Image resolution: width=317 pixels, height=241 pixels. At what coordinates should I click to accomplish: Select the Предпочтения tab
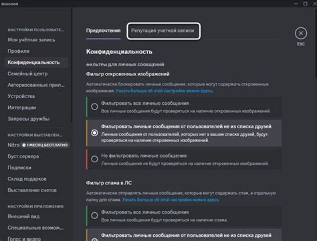(x=103, y=31)
